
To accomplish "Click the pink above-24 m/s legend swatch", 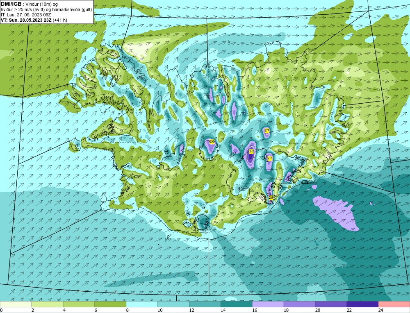I will pyautogui.click(x=394, y=304).
